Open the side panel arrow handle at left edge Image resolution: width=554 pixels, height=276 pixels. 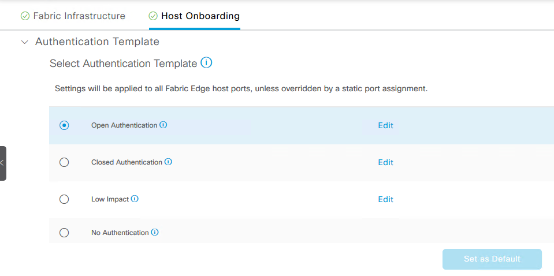tap(3, 163)
